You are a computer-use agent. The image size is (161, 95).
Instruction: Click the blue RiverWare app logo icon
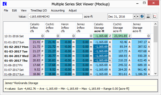pyautogui.click(x=5, y=4)
